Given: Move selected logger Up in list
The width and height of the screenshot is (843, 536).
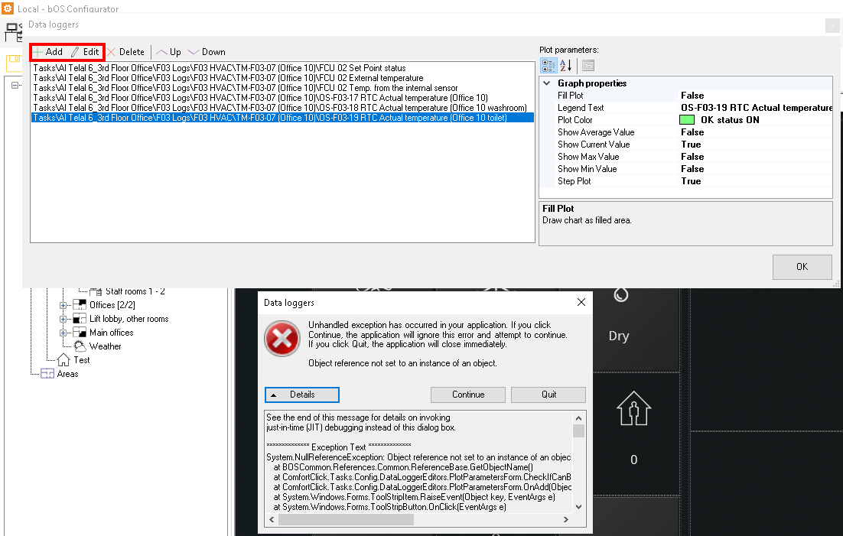Looking at the screenshot, I should point(168,52).
